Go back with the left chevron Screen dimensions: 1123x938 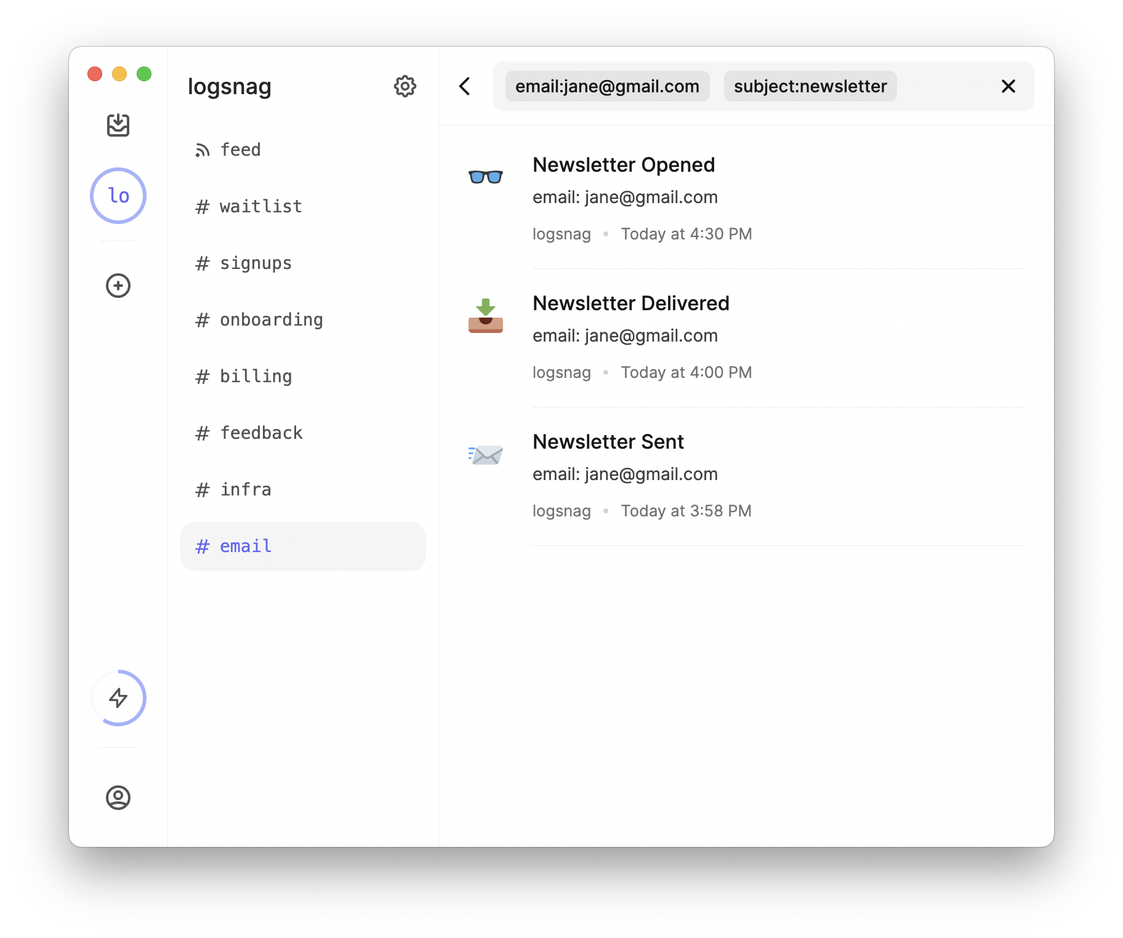tap(465, 86)
